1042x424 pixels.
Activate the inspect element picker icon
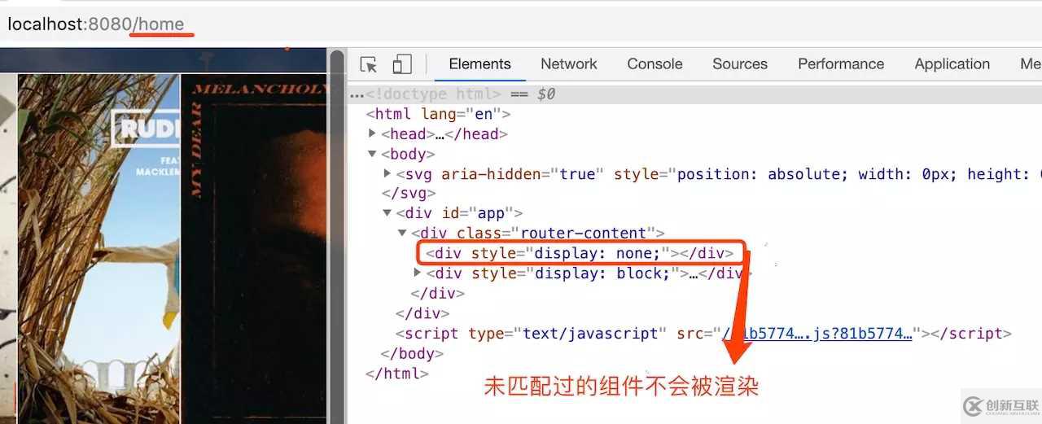point(369,64)
